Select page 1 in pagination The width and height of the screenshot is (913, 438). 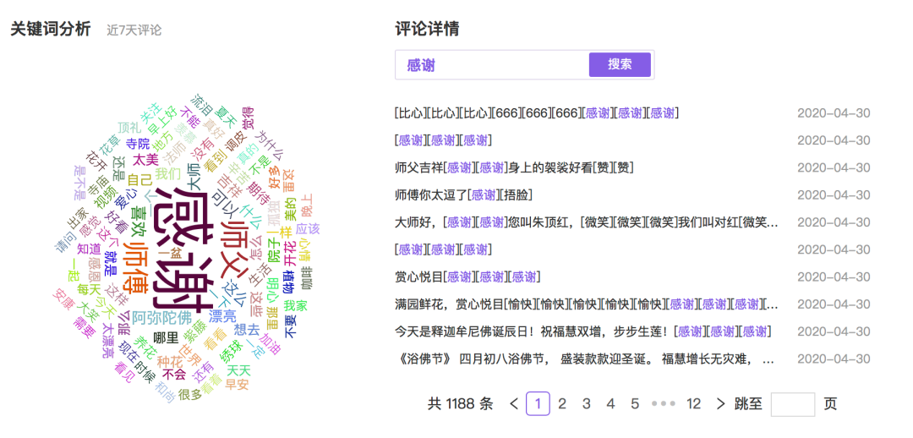[x=538, y=404]
